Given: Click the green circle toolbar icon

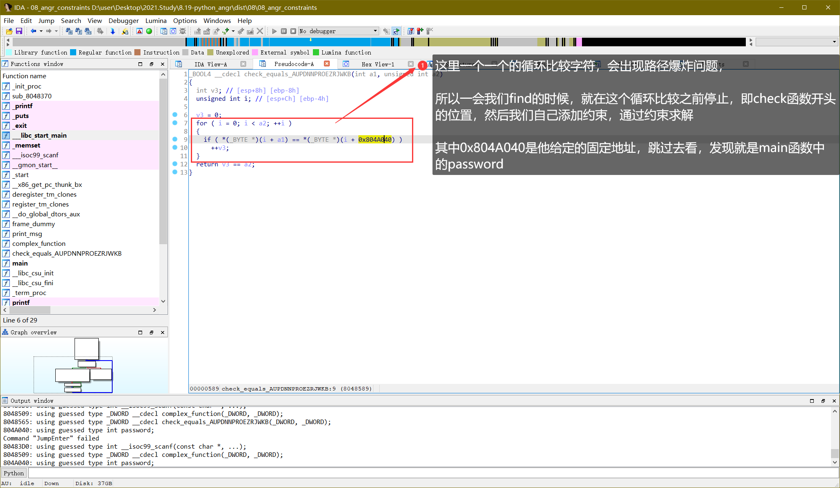Looking at the screenshot, I should pyautogui.click(x=149, y=31).
